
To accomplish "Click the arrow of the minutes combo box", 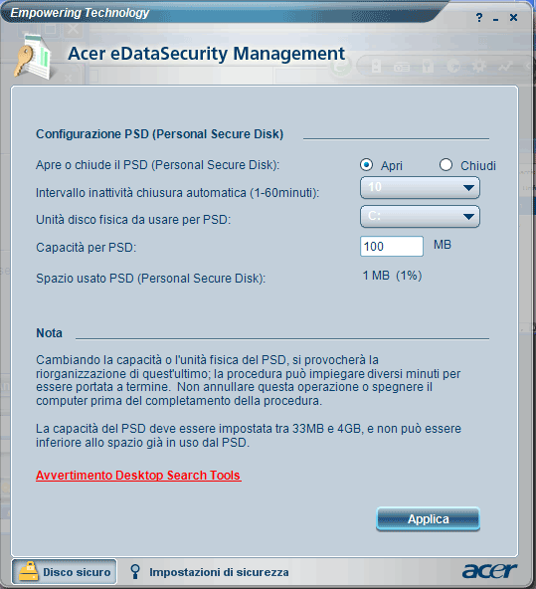I will pyautogui.click(x=468, y=187).
